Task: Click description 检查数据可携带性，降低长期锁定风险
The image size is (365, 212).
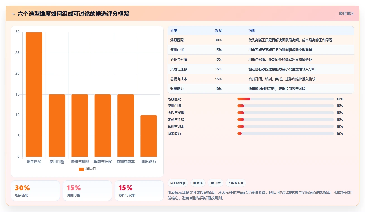Action: coord(277,89)
